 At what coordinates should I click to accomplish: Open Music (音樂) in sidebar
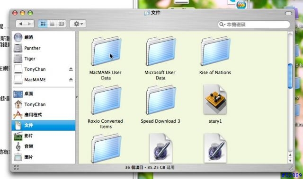[43, 146]
